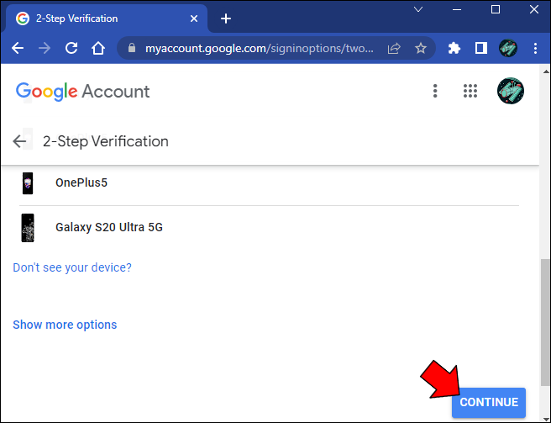
Task: Open Chrome's three-dot menu
Action: [535, 49]
